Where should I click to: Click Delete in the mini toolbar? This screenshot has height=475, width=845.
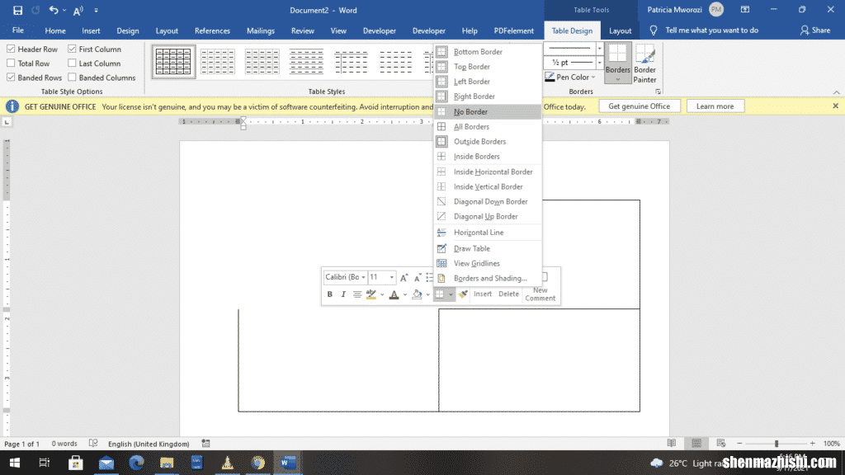click(x=508, y=294)
